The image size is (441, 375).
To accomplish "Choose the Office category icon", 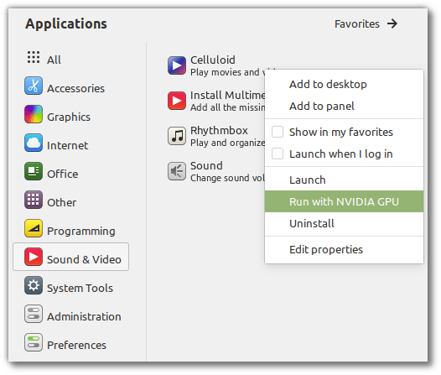I will [x=34, y=171].
